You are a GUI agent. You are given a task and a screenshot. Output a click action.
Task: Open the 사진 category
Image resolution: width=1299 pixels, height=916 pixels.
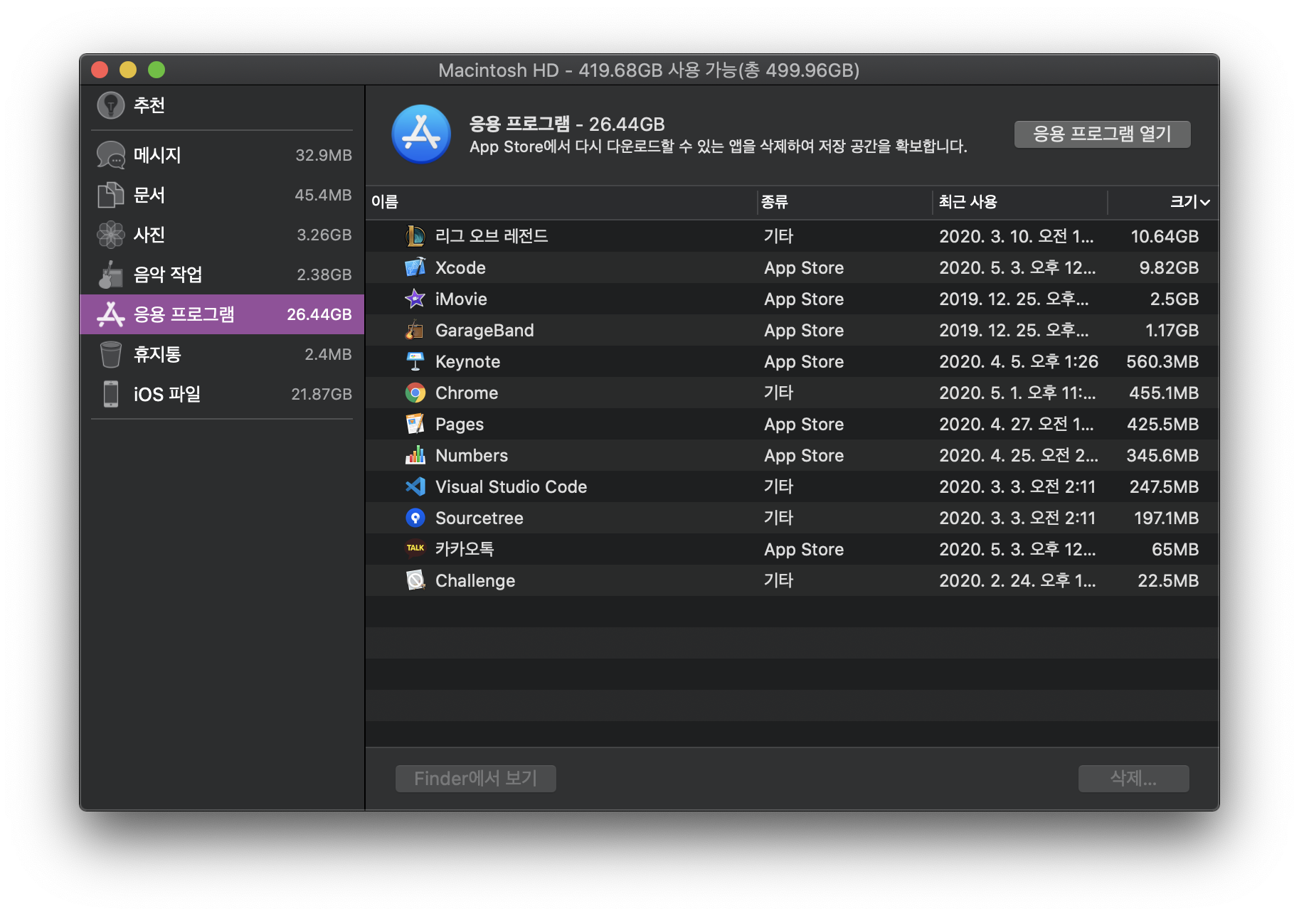pos(222,235)
